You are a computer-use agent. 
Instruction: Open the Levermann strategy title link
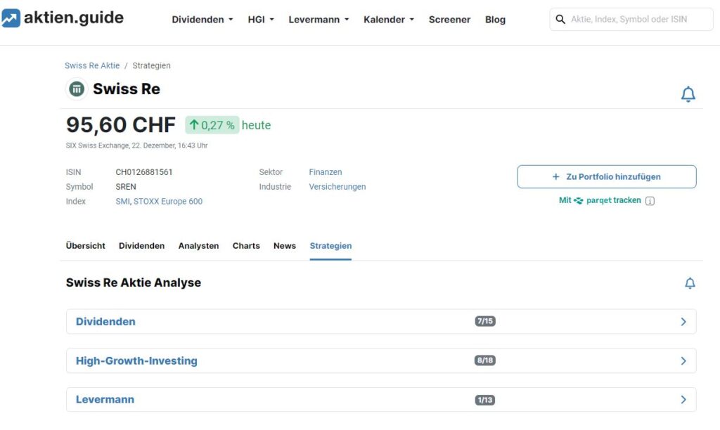105,400
